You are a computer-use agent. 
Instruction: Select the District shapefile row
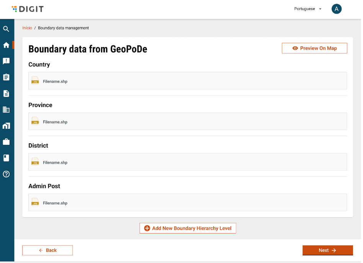[x=187, y=162]
